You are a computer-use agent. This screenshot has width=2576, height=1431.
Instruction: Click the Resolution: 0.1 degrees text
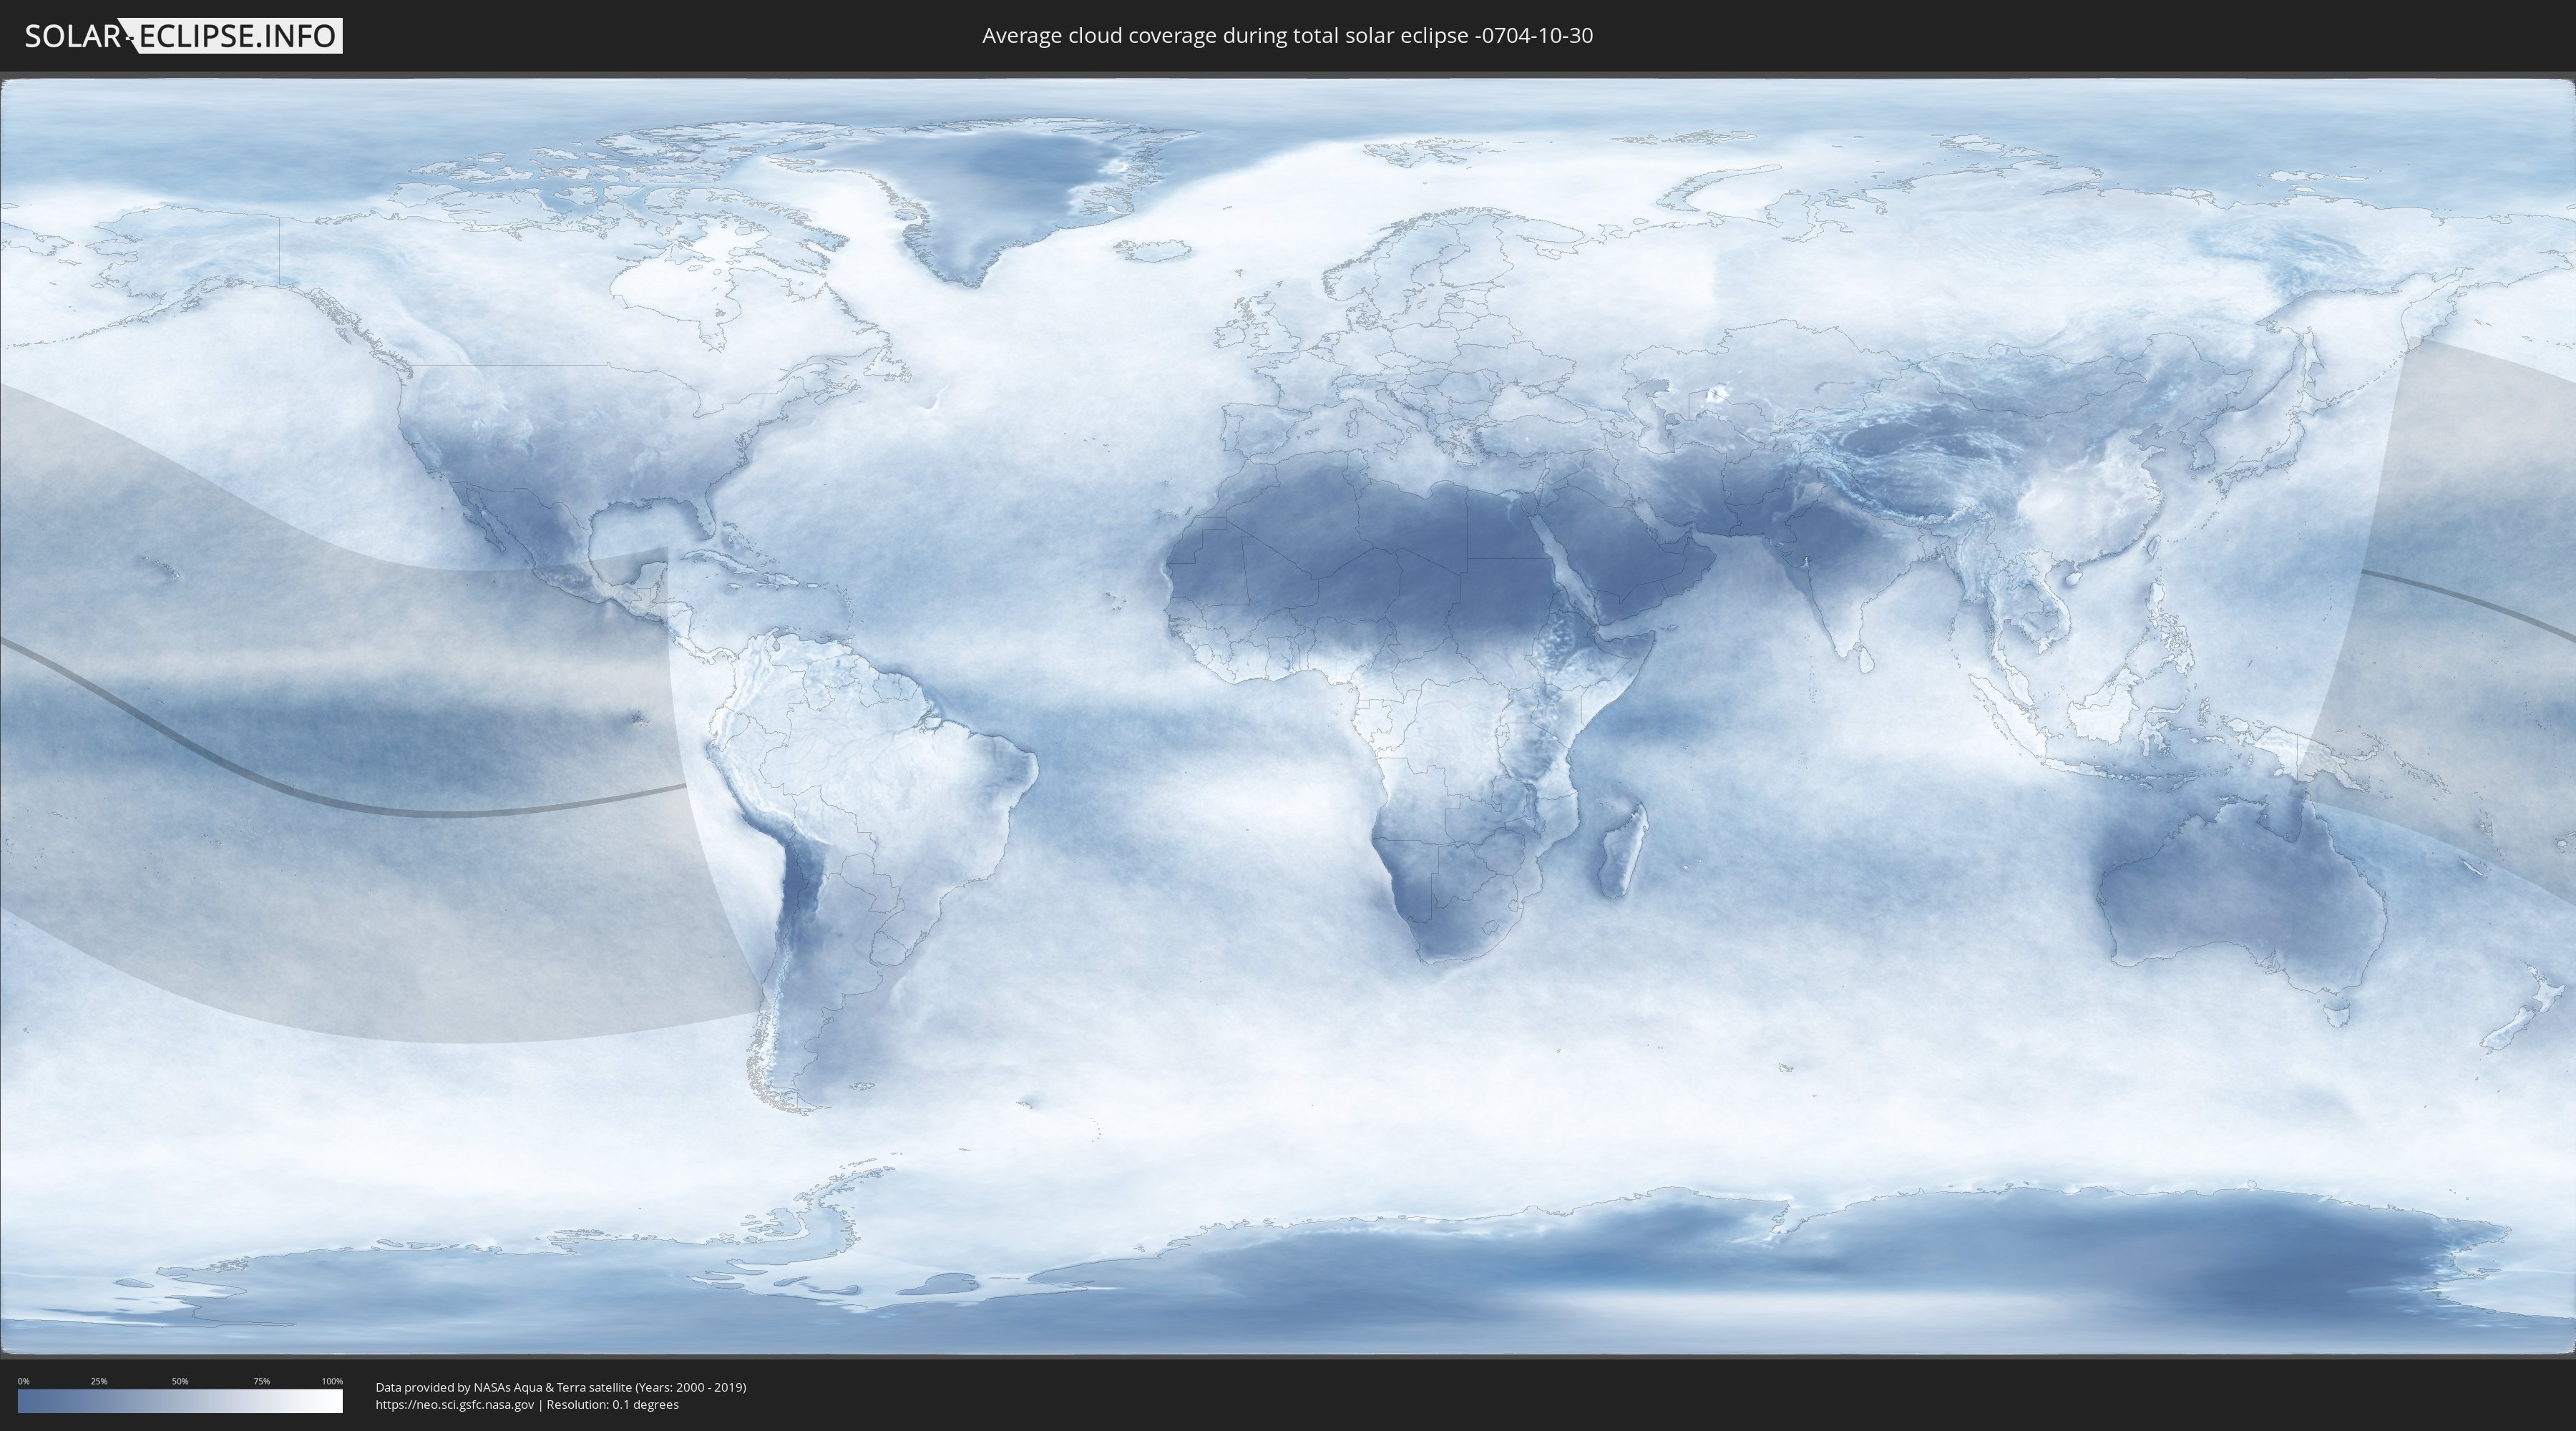612,1404
